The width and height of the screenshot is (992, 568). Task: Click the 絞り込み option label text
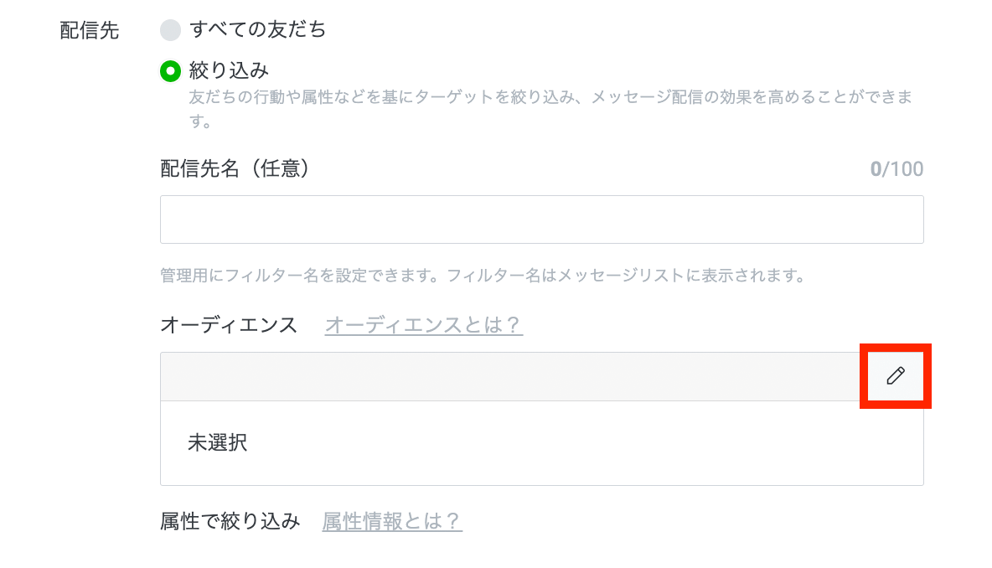229,70
